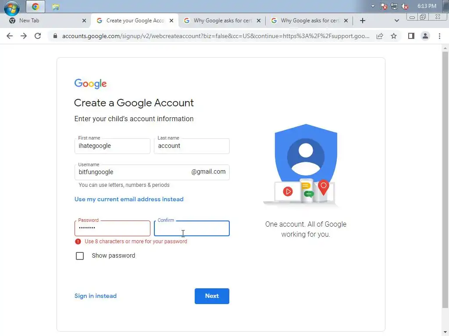Image resolution: width=449 pixels, height=336 pixels.
Task: Click the Action Center flag tray icon
Action: tap(384, 6)
